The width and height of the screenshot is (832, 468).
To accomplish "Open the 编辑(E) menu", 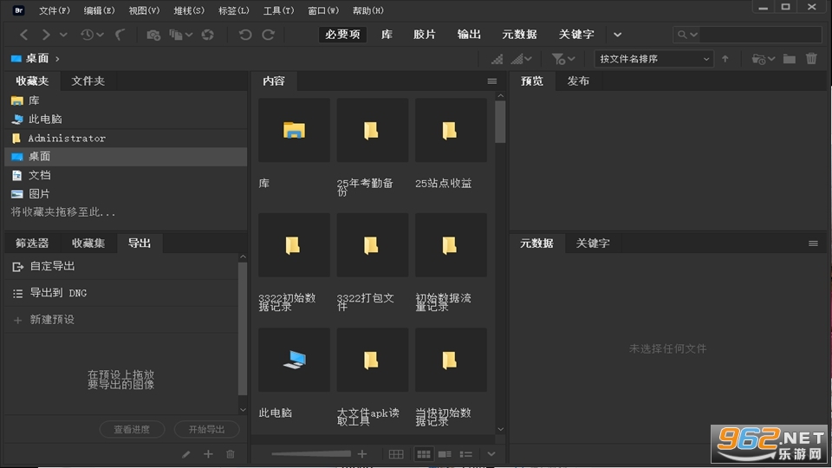I will click(x=99, y=10).
